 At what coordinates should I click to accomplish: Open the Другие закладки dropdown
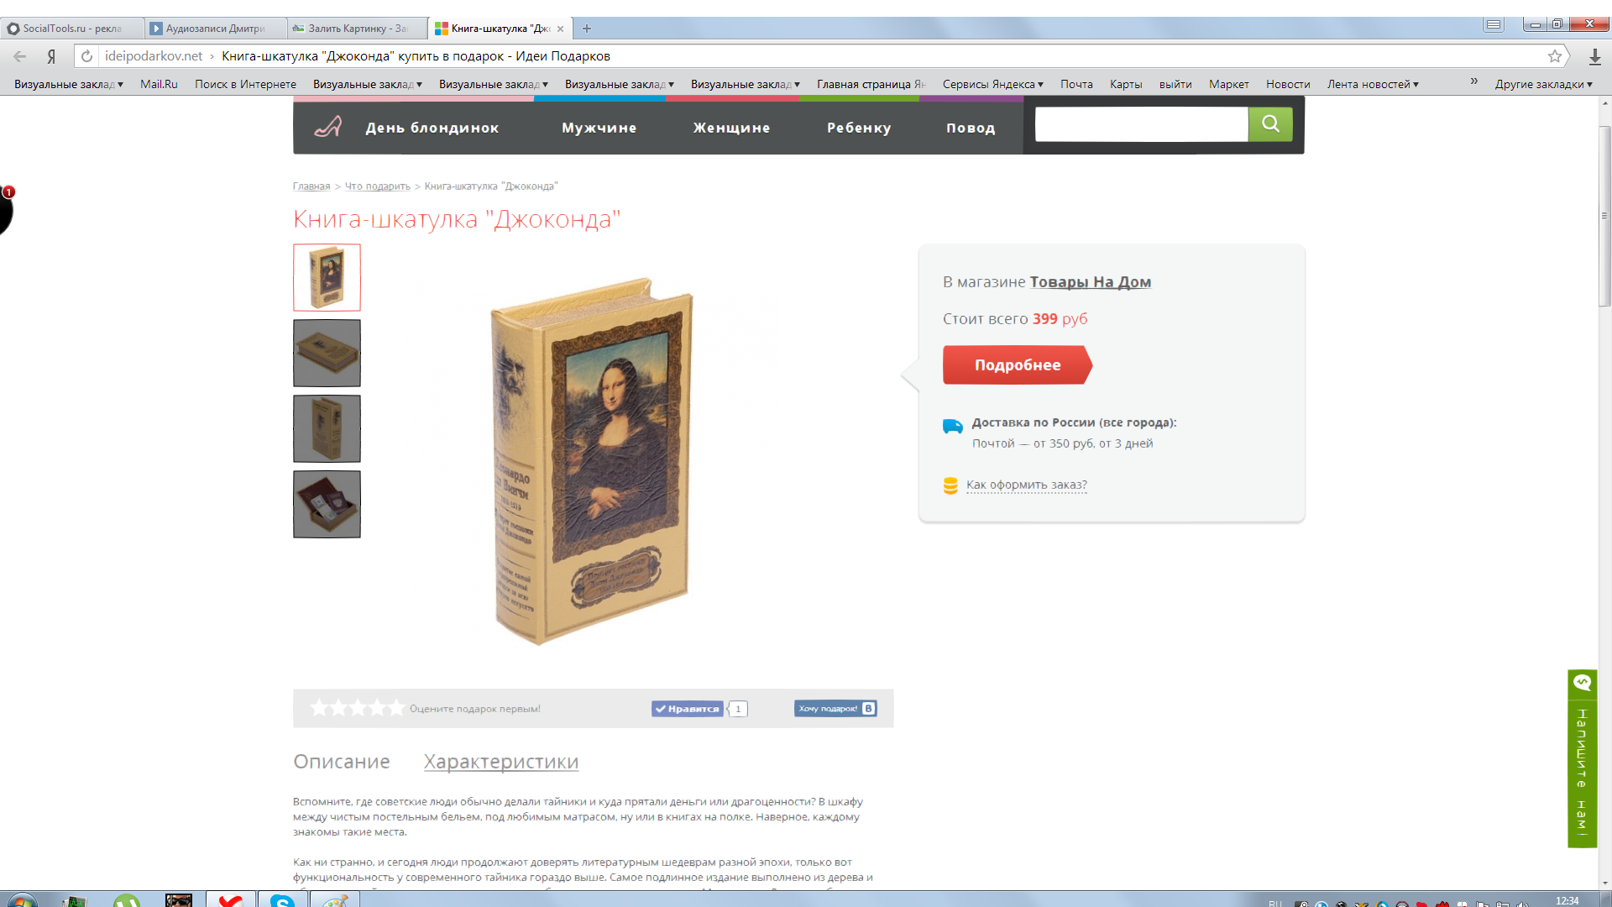pyautogui.click(x=1543, y=84)
